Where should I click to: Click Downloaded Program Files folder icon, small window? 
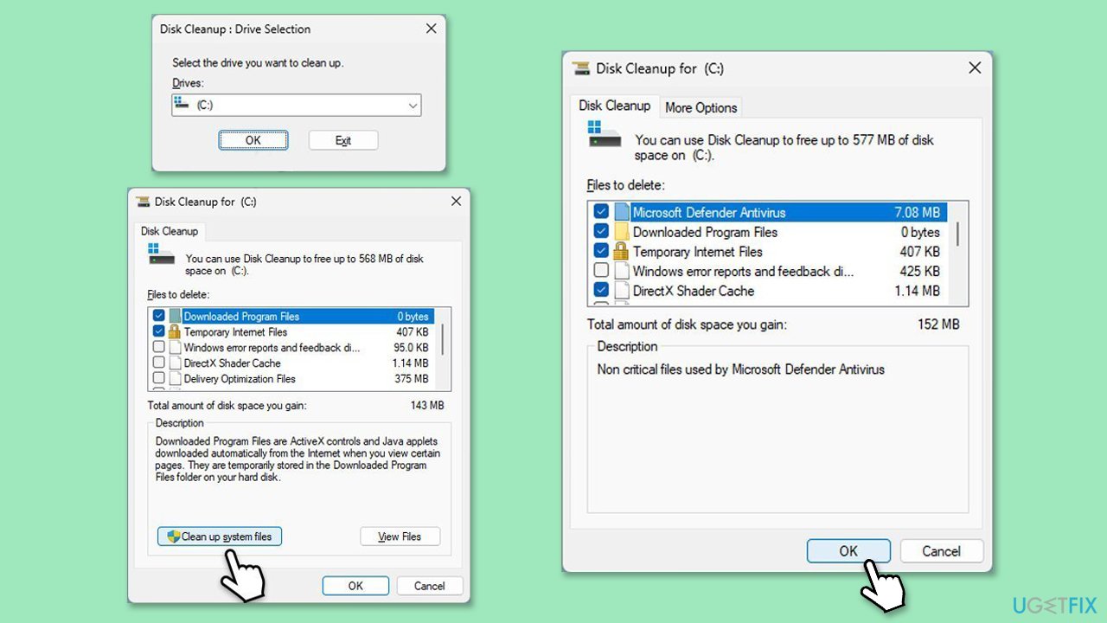click(x=175, y=317)
